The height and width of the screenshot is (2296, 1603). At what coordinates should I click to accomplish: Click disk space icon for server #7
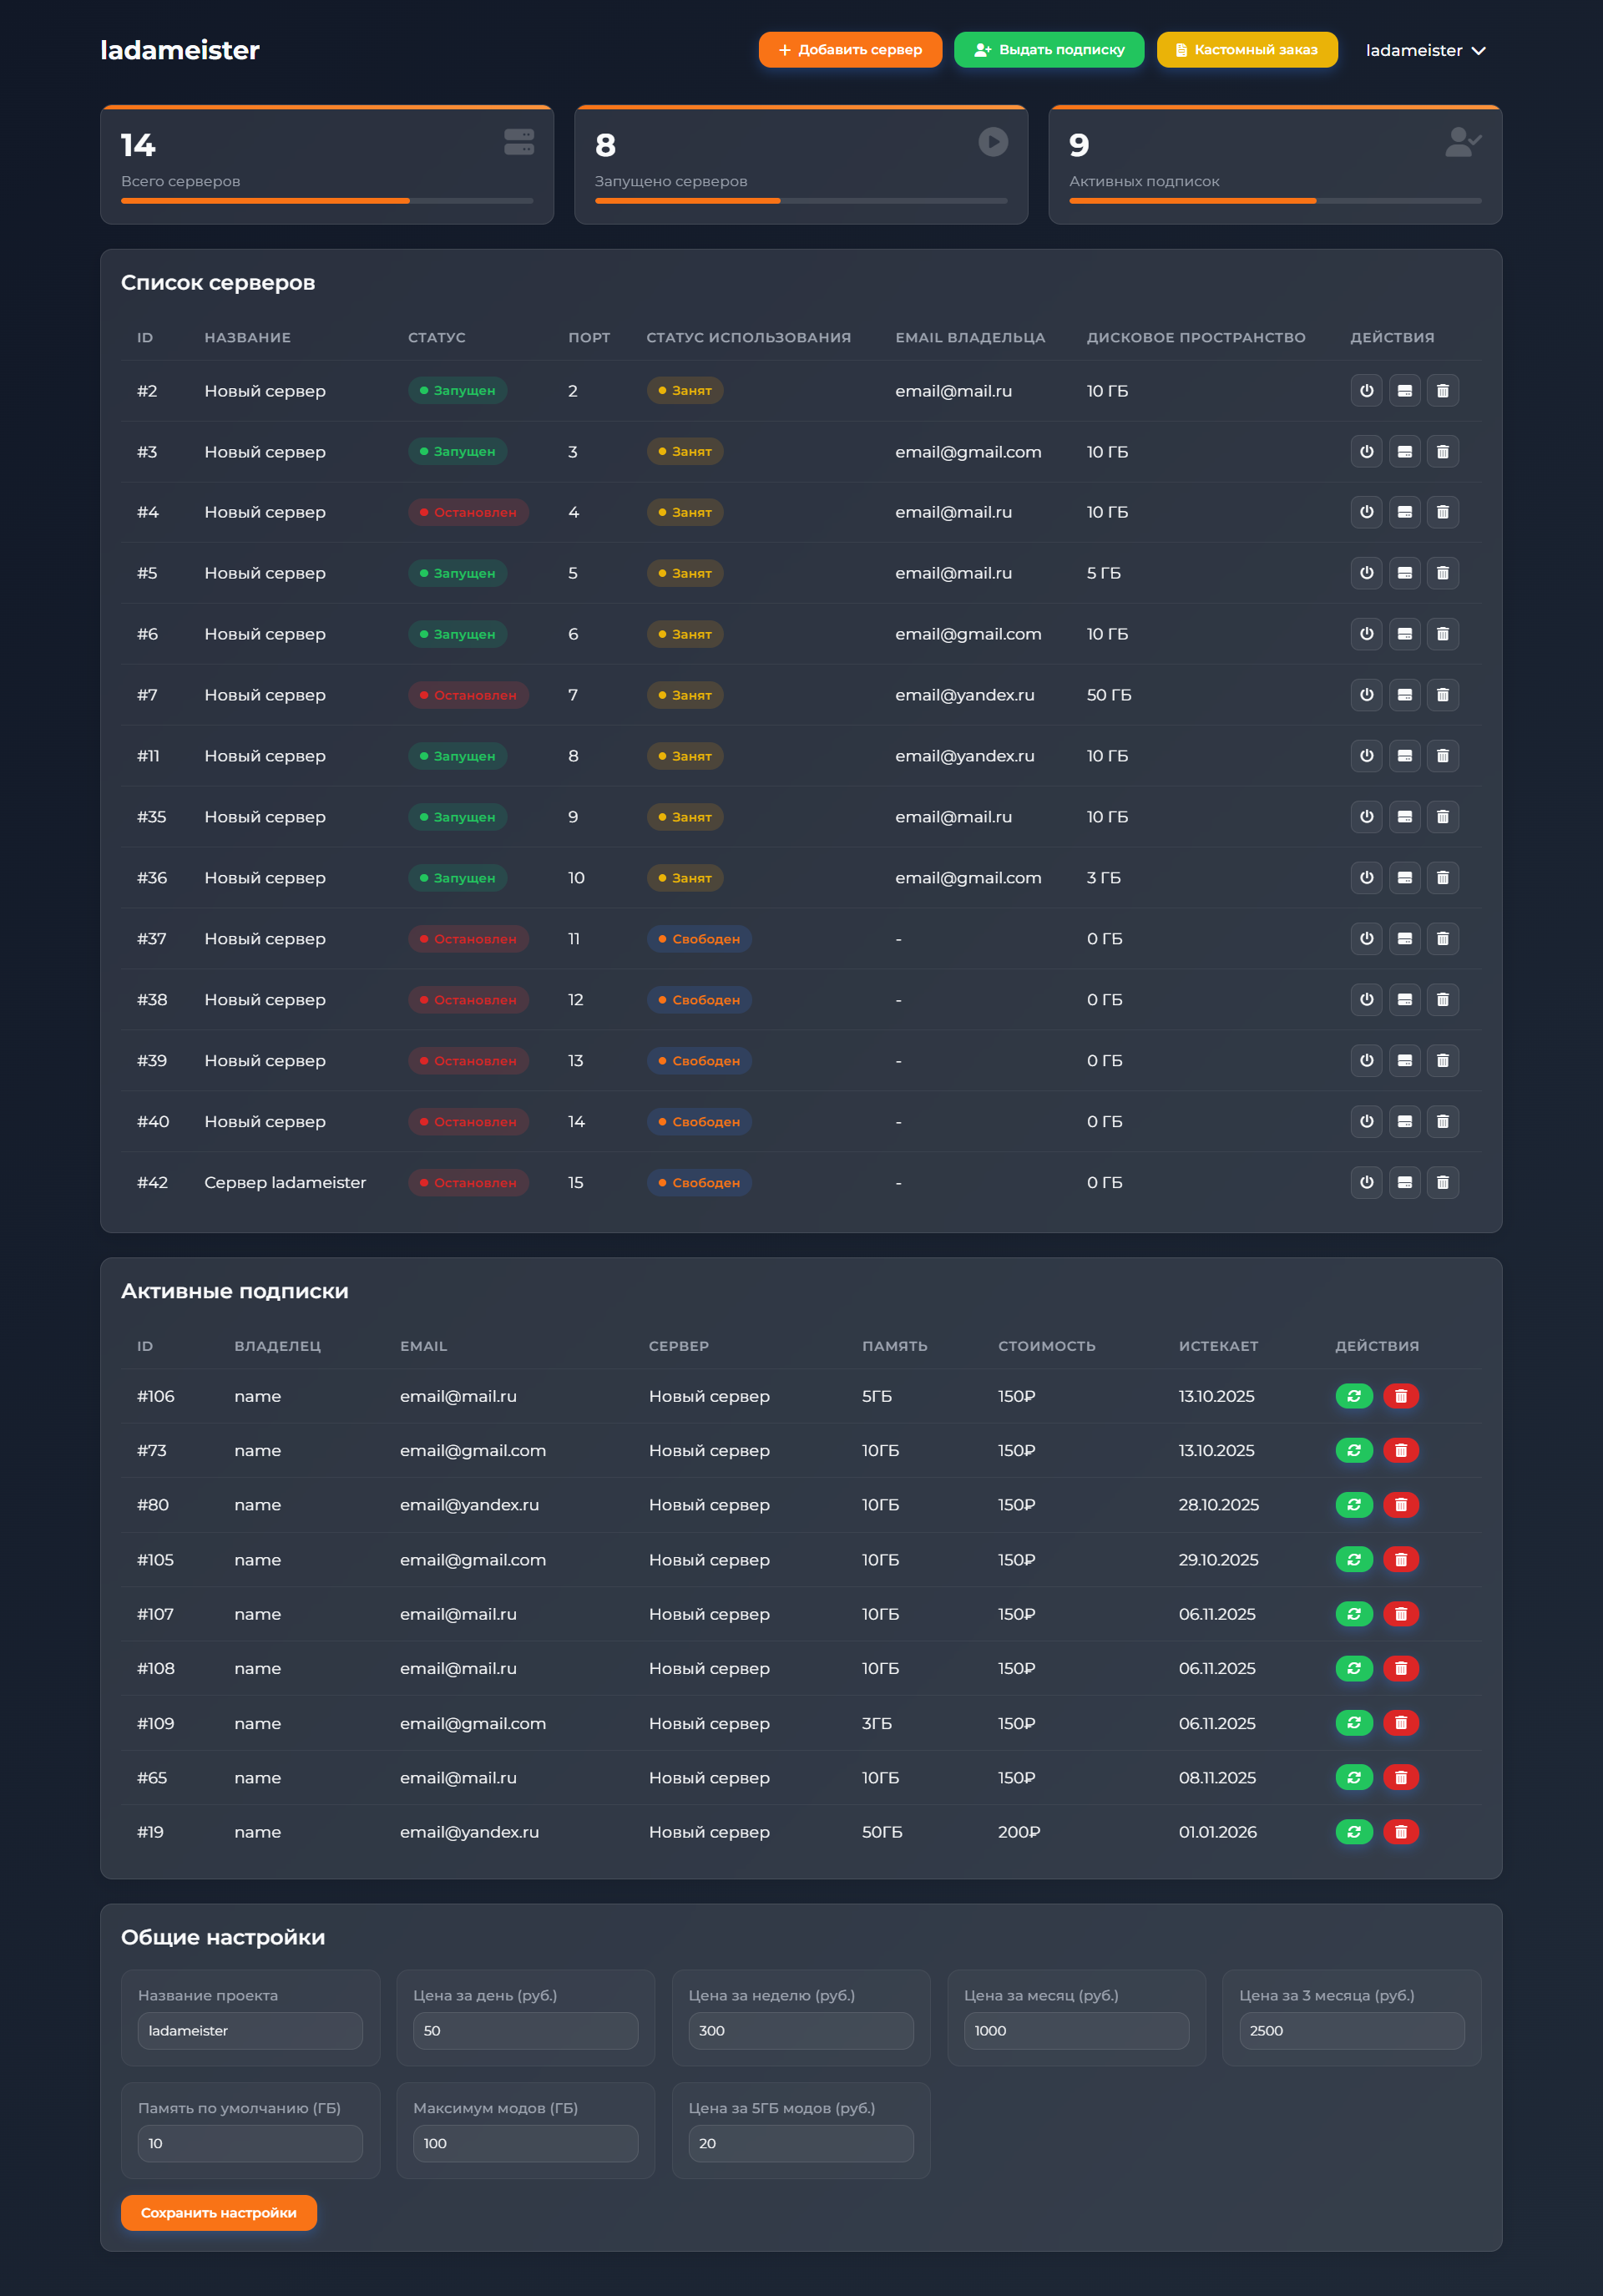point(1404,695)
